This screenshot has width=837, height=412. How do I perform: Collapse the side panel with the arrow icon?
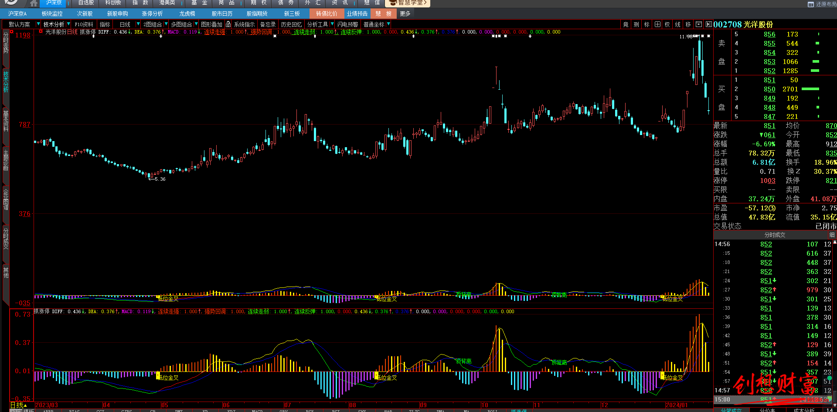click(x=708, y=24)
